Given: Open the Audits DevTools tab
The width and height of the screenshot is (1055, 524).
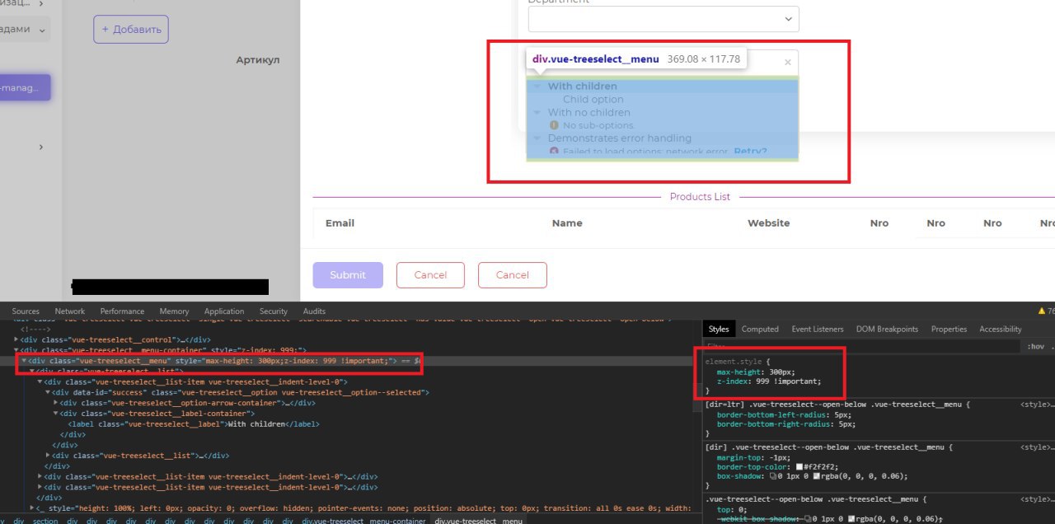Looking at the screenshot, I should [x=314, y=311].
